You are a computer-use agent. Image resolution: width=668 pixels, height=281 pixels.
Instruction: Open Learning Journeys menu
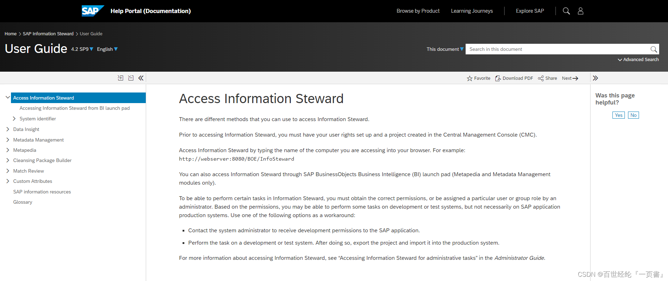472,11
